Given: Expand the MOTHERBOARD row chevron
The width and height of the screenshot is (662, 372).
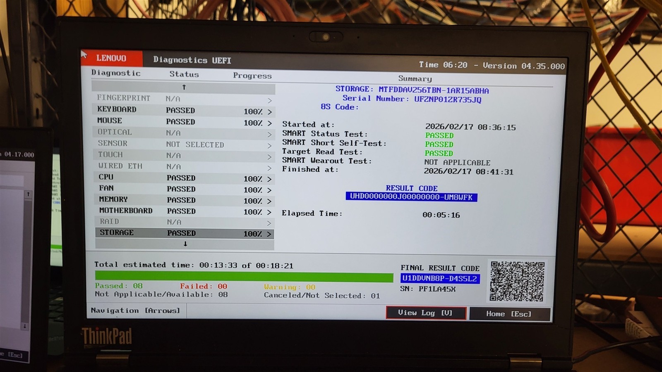Looking at the screenshot, I should pyautogui.click(x=269, y=212).
